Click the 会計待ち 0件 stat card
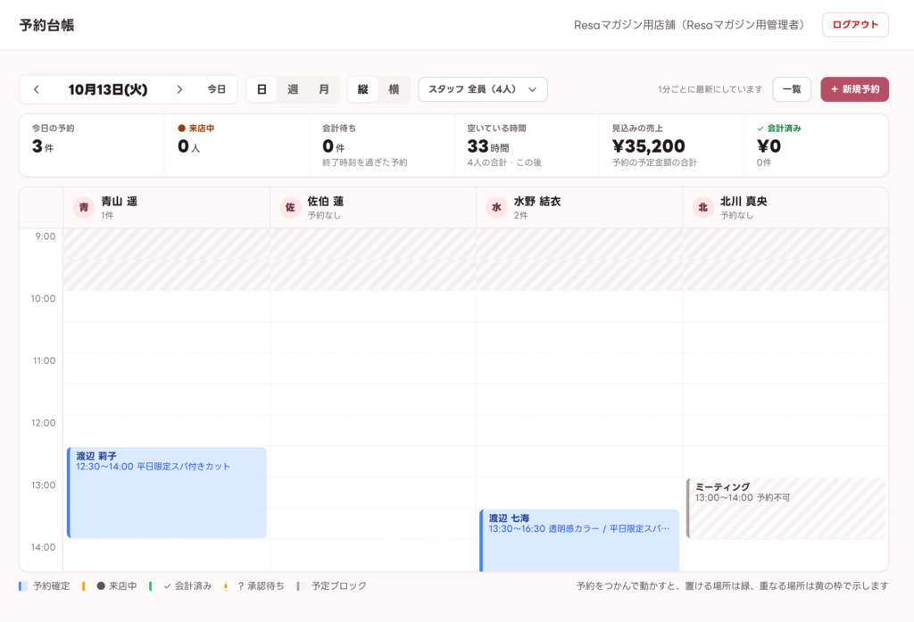The height and width of the screenshot is (622, 914). (382, 145)
